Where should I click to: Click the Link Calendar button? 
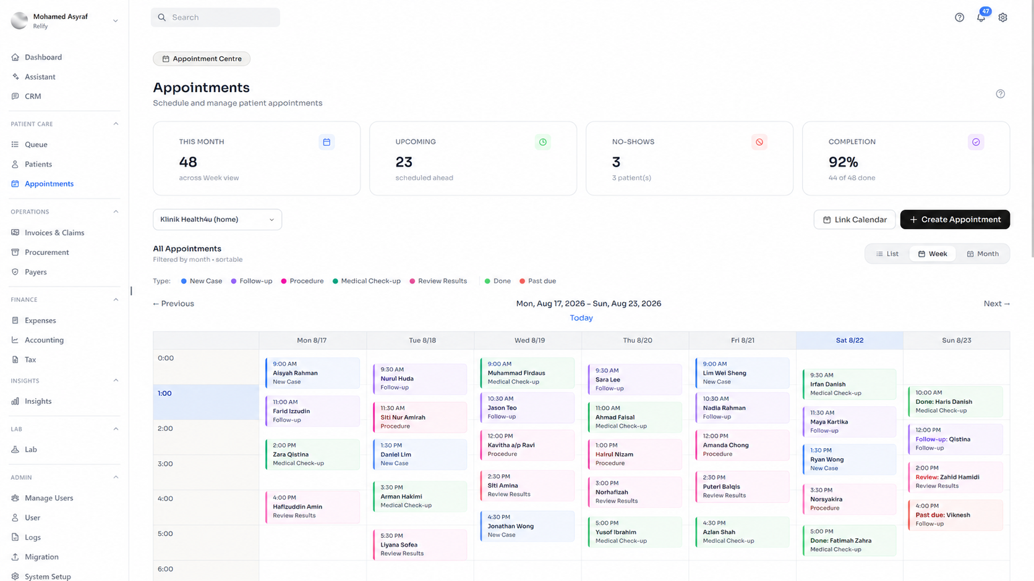pos(855,220)
